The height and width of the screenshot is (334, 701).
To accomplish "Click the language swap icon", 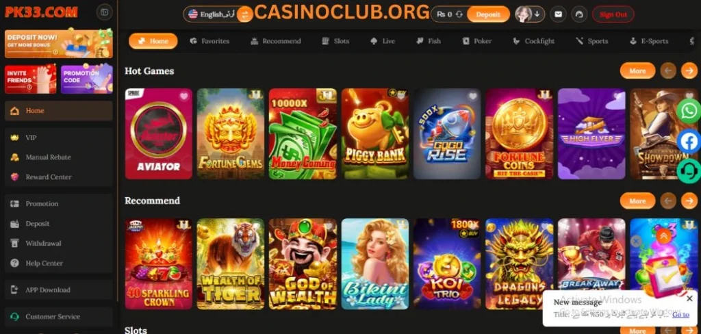I will pyautogui.click(x=244, y=15).
